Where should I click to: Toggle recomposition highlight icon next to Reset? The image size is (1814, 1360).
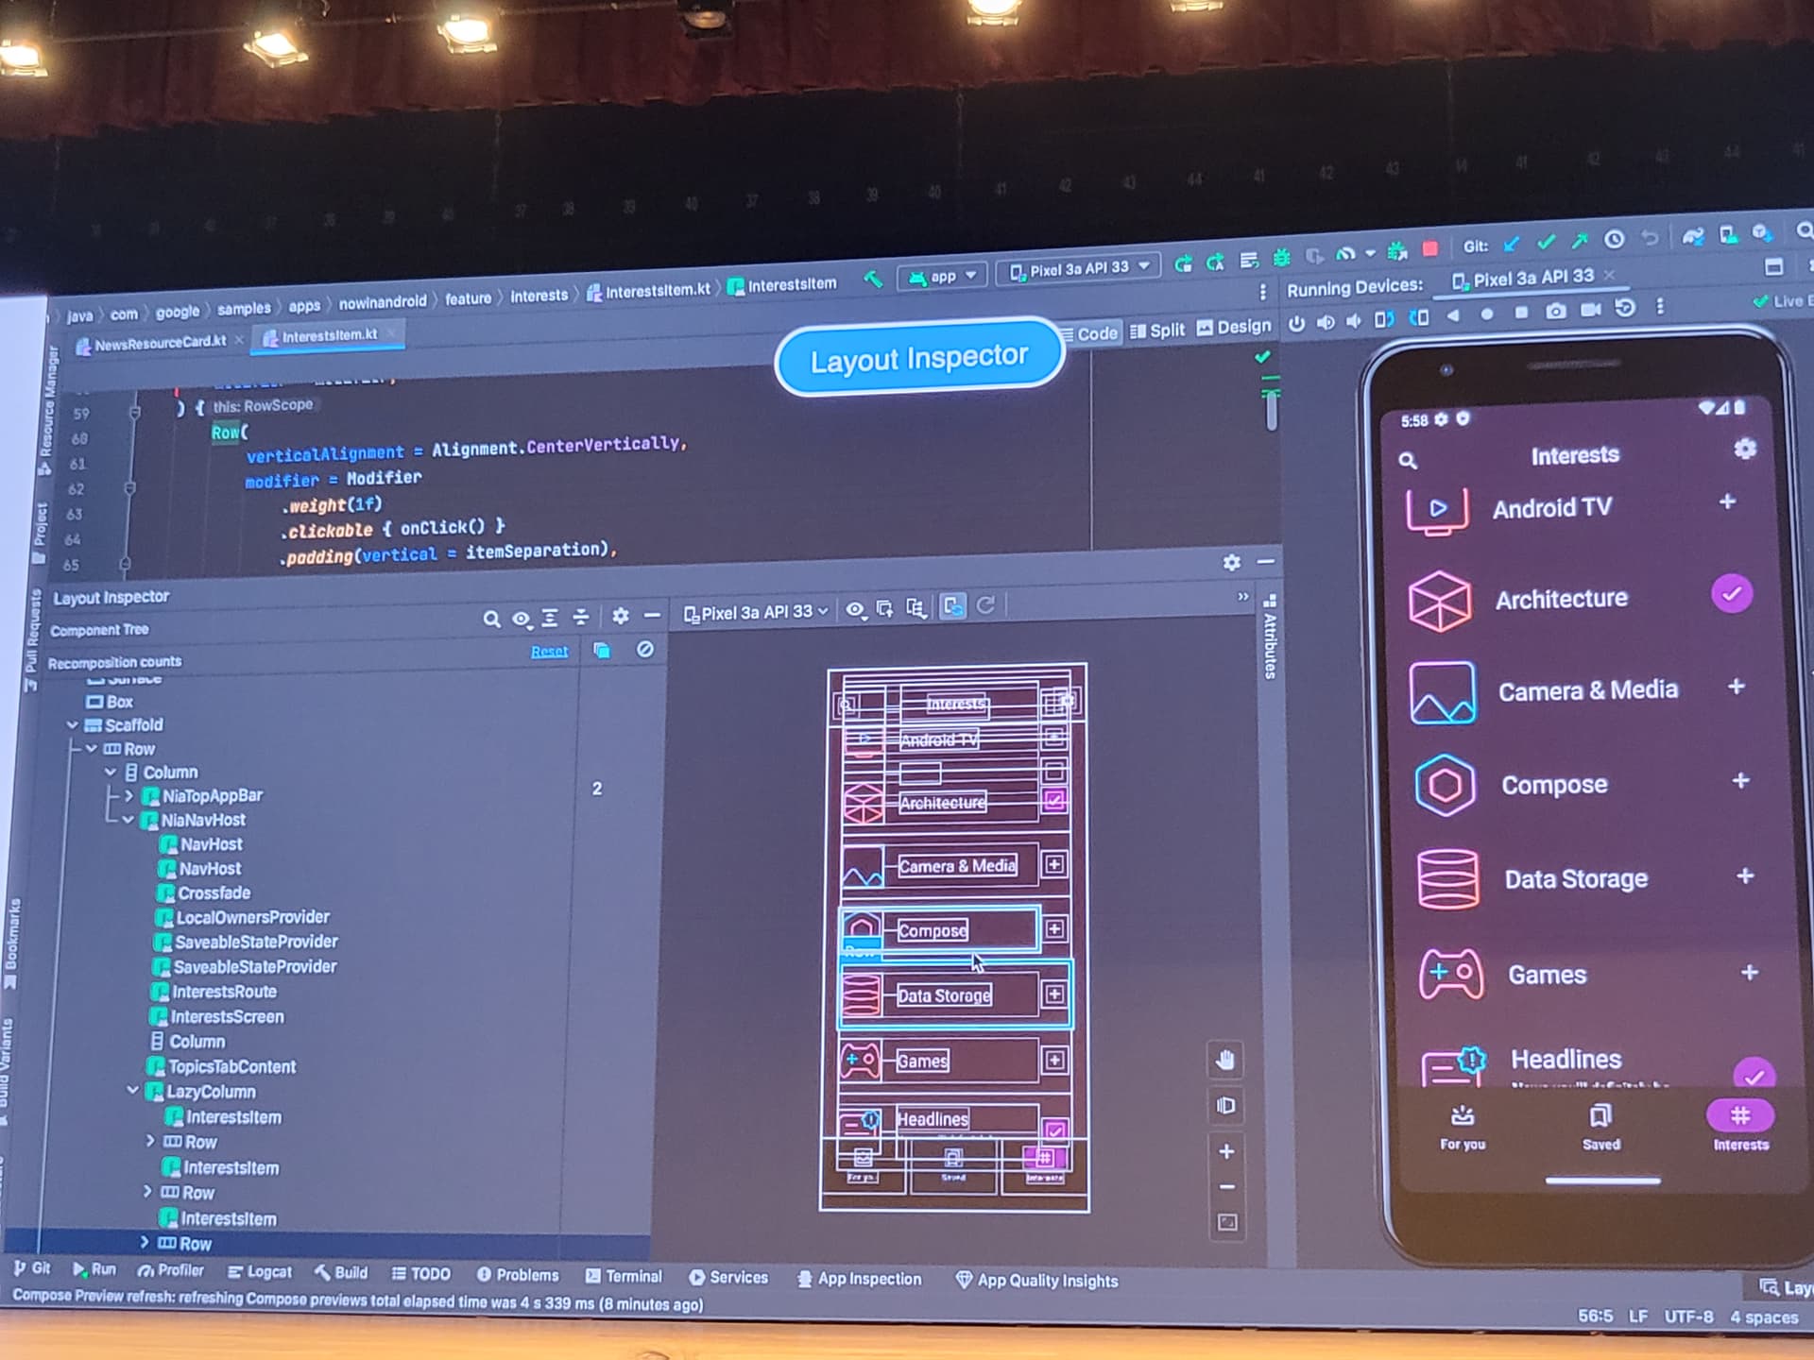pos(602,650)
